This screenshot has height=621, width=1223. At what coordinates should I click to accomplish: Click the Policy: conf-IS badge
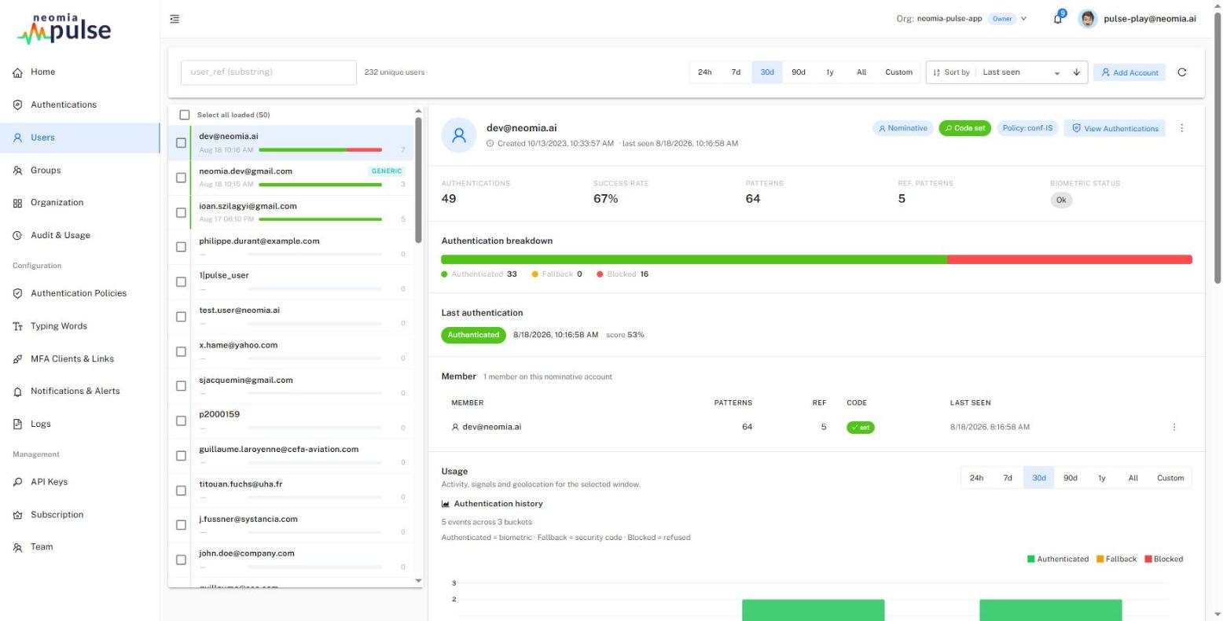pos(1027,128)
